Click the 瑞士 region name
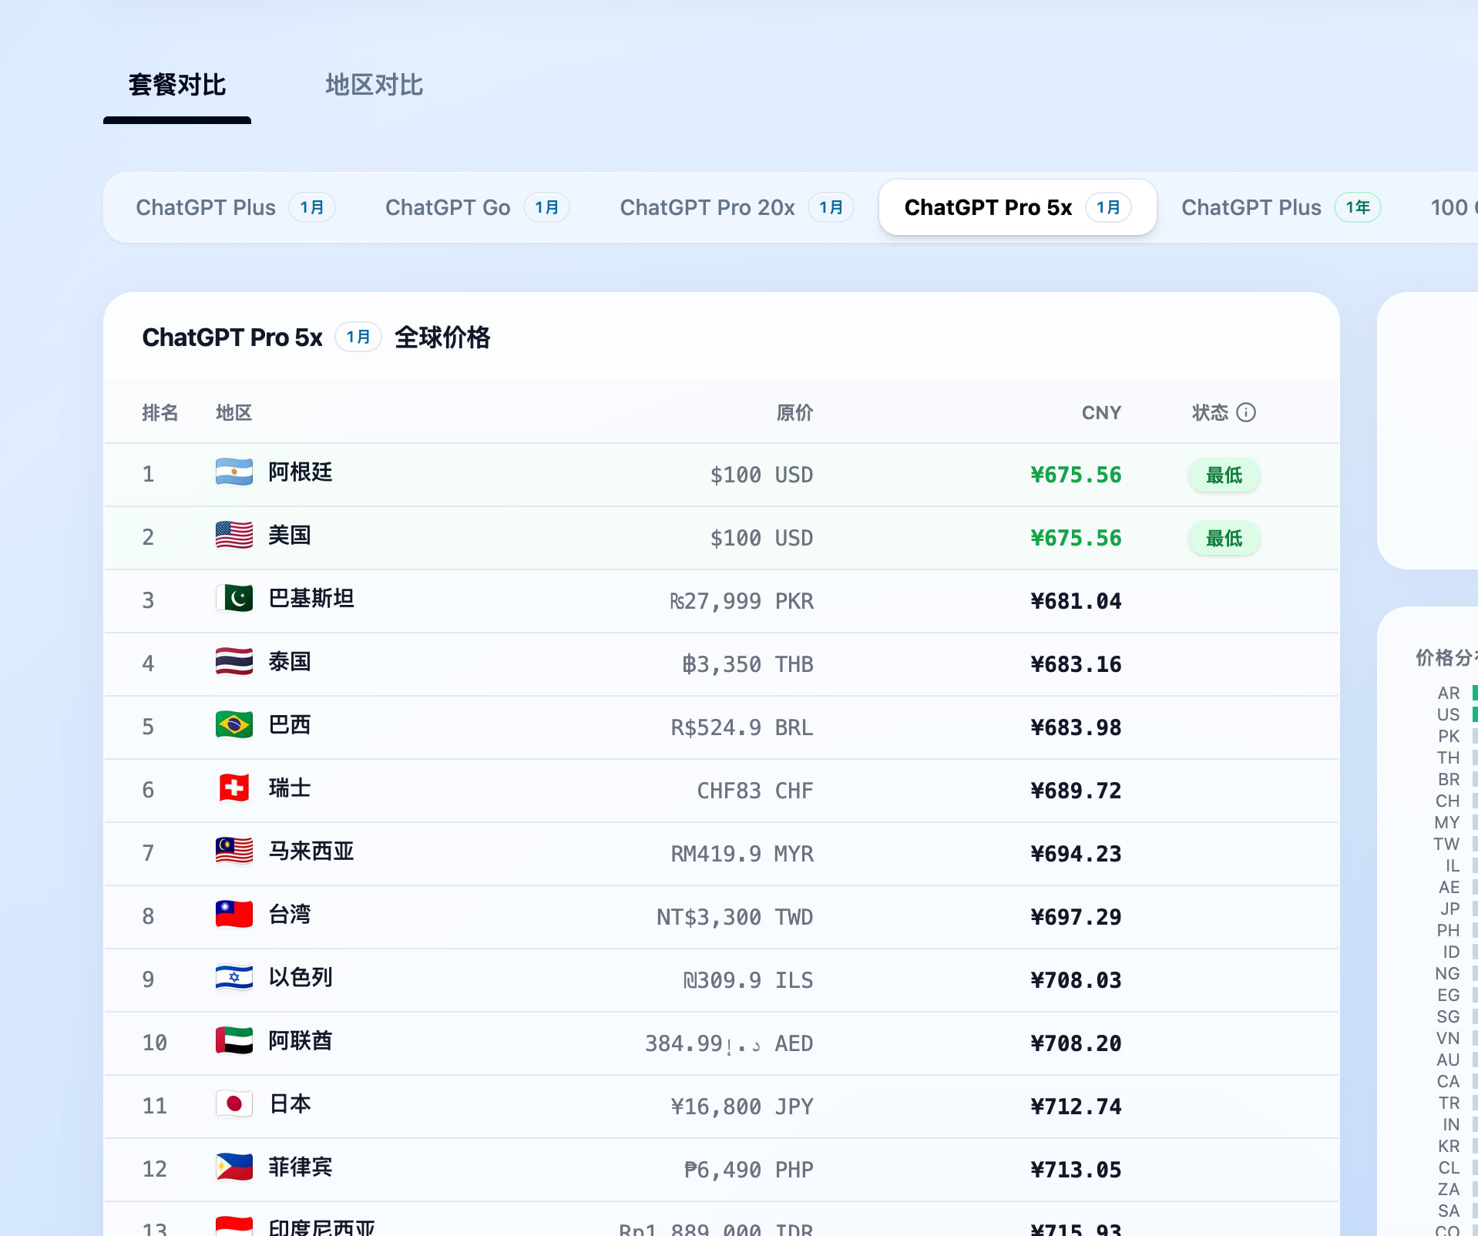The width and height of the screenshot is (1478, 1236). pyautogui.click(x=289, y=788)
